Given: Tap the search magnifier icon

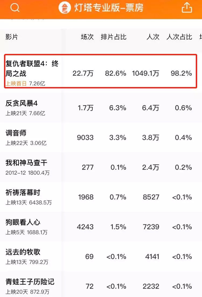Looking at the screenshot, I should pos(15,8).
